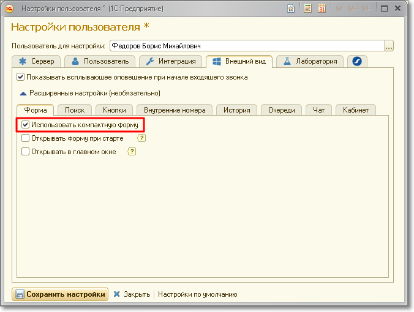
Task: Open the calendar icon showing 31
Action: tap(322, 9)
